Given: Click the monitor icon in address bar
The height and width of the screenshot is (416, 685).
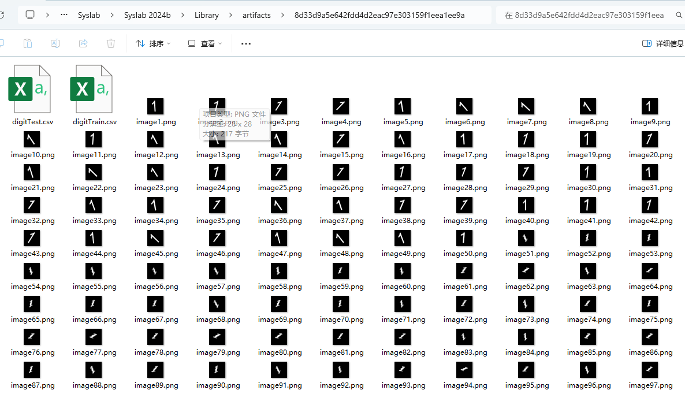Looking at the screenshot, I should point(29,15).
